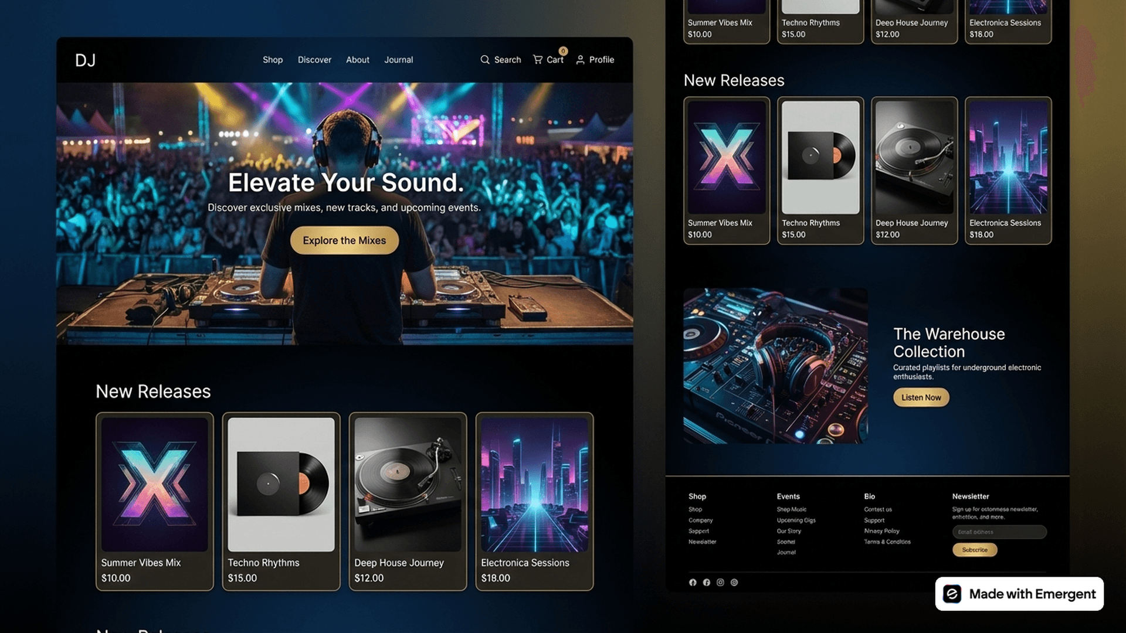This screenshot has width=1126, height=633.
Task: Select Shop in the top navigation
Action: (272, 59)
